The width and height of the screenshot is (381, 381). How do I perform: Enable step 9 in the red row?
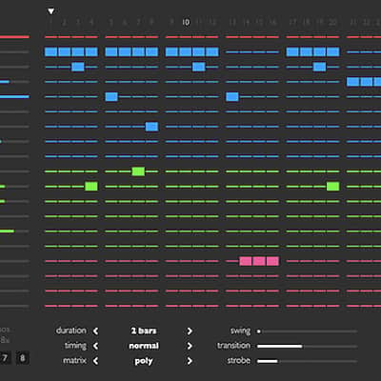pos(171,37)
